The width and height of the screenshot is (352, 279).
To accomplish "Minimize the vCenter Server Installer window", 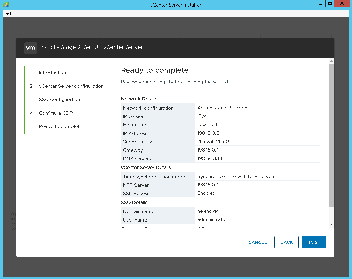I will click(320, 4).
